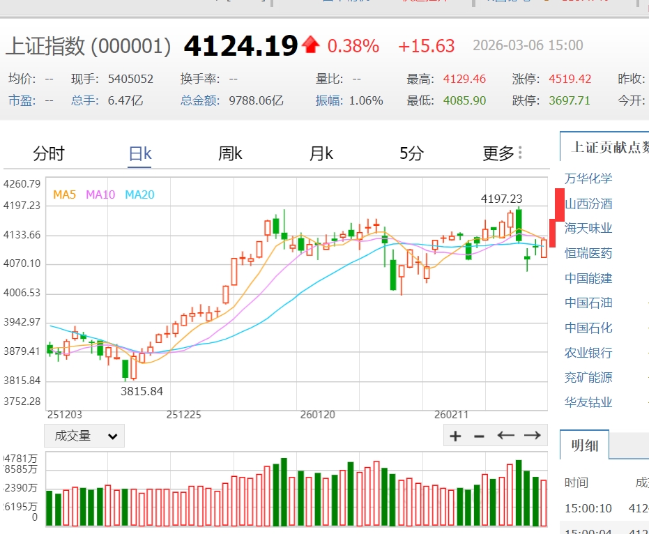
Task: Click the 市盈 label link
Action: [22, 100]
